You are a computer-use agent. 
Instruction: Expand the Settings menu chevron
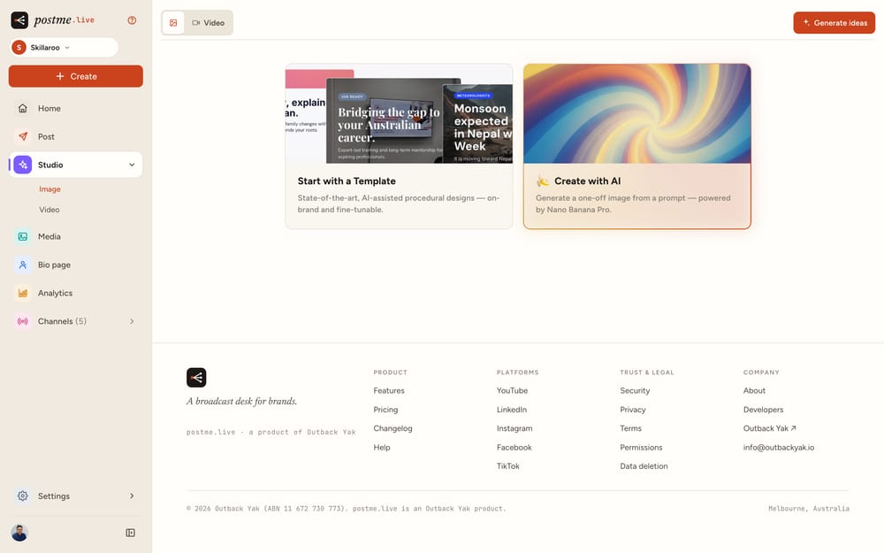point(132,496)
